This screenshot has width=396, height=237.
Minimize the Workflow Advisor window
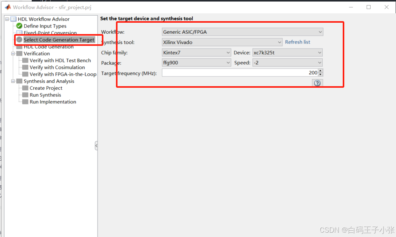click(351, 7)
